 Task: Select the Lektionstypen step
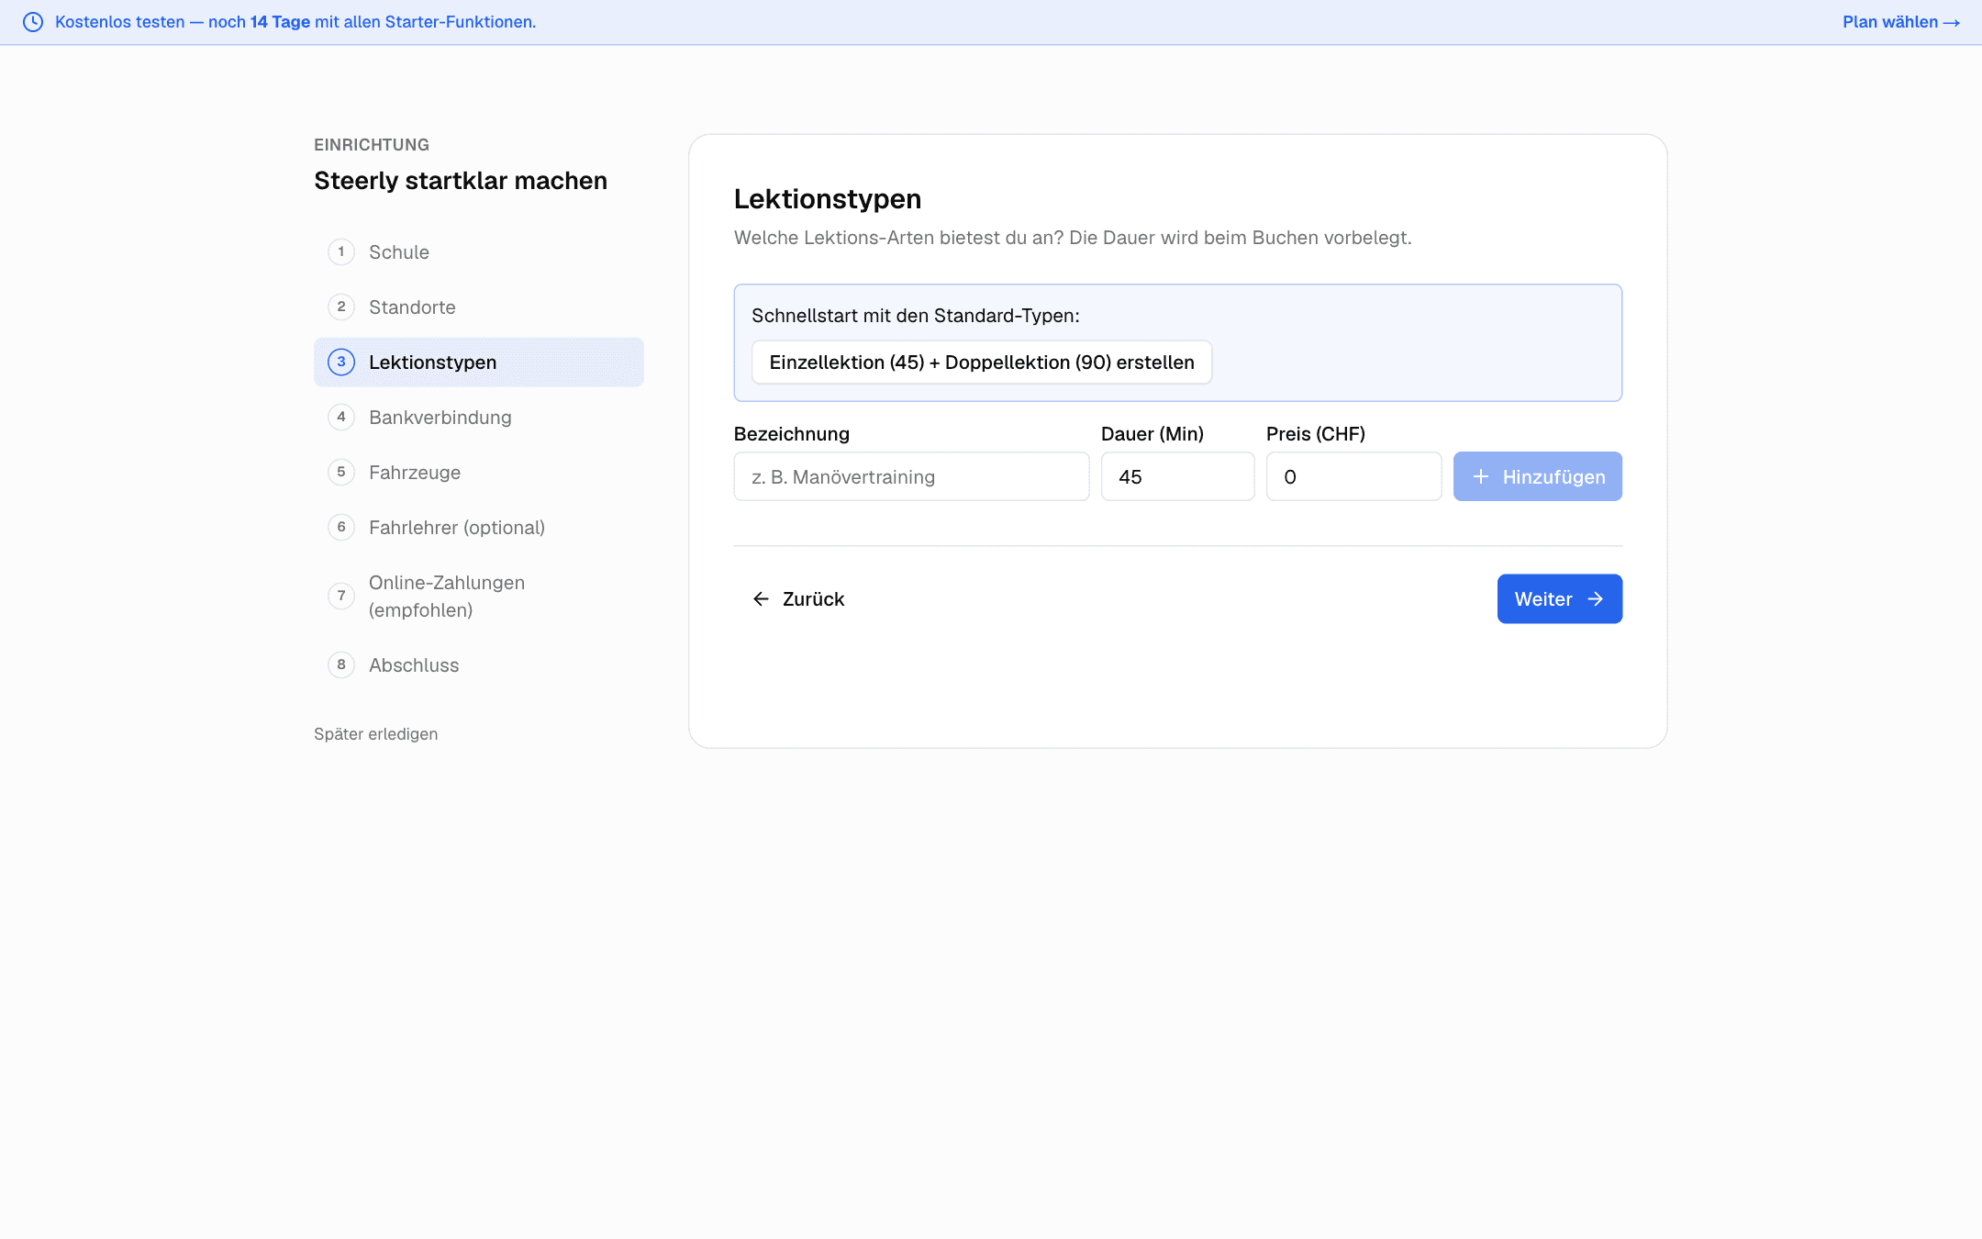tap(479, 363)
